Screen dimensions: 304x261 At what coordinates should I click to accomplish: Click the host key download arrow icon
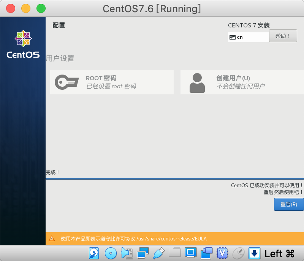point(254,253)
